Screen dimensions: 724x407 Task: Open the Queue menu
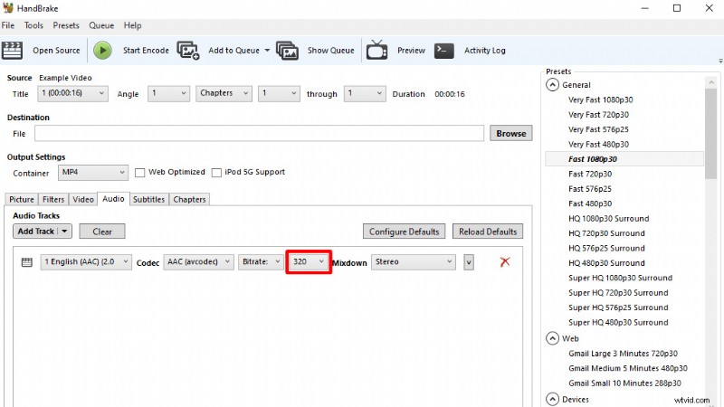[101, 25]
